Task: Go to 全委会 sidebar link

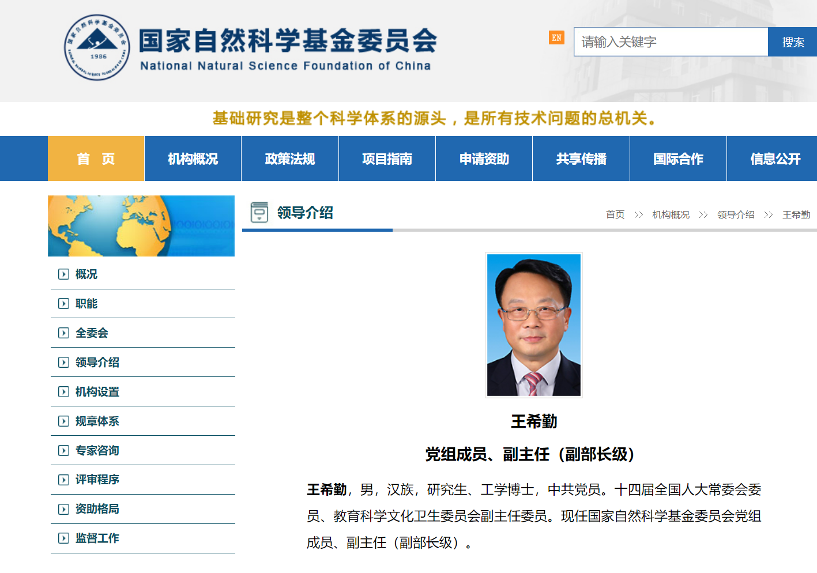Action: pyautogui.click(x=92, y=333)
